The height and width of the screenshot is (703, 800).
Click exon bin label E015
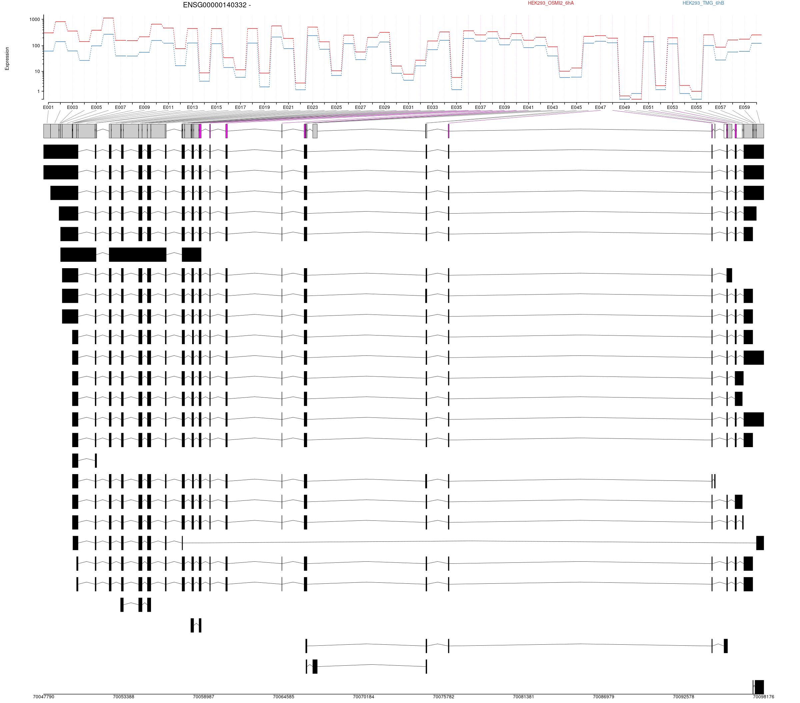tap(216, 107)
